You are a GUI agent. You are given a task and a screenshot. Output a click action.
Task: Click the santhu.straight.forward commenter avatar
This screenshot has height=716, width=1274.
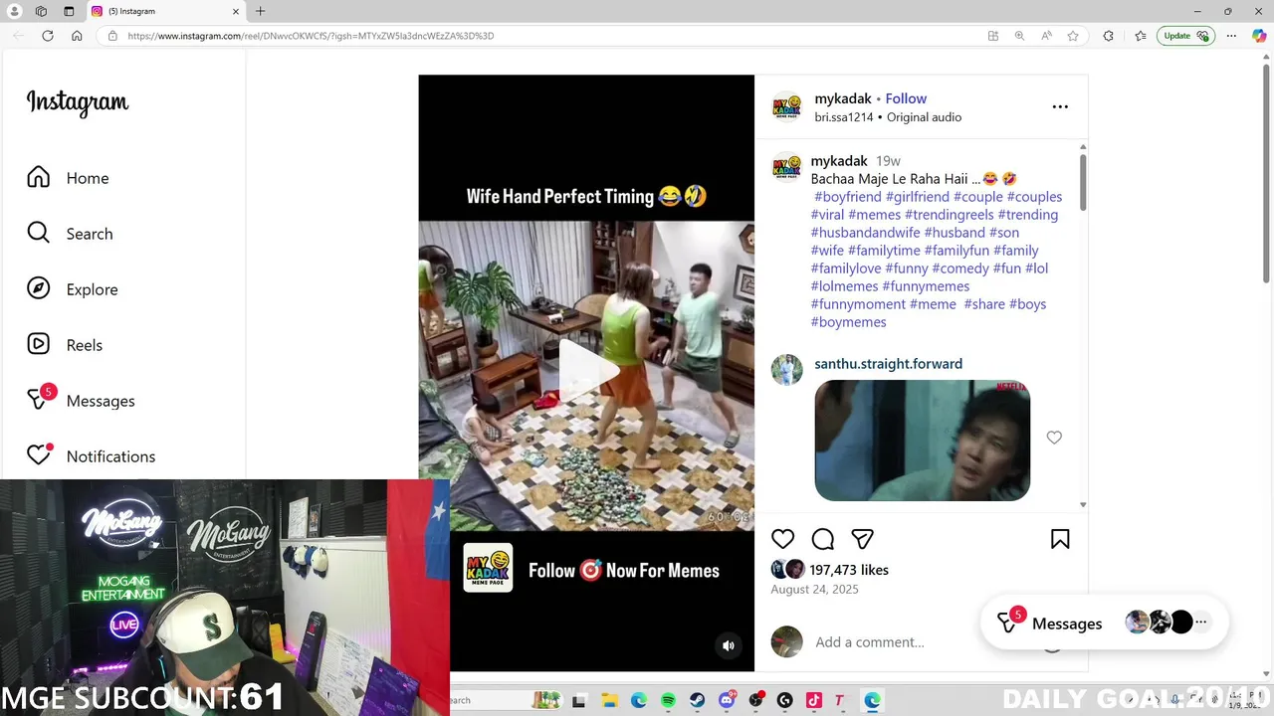click(x=786, y=369)
